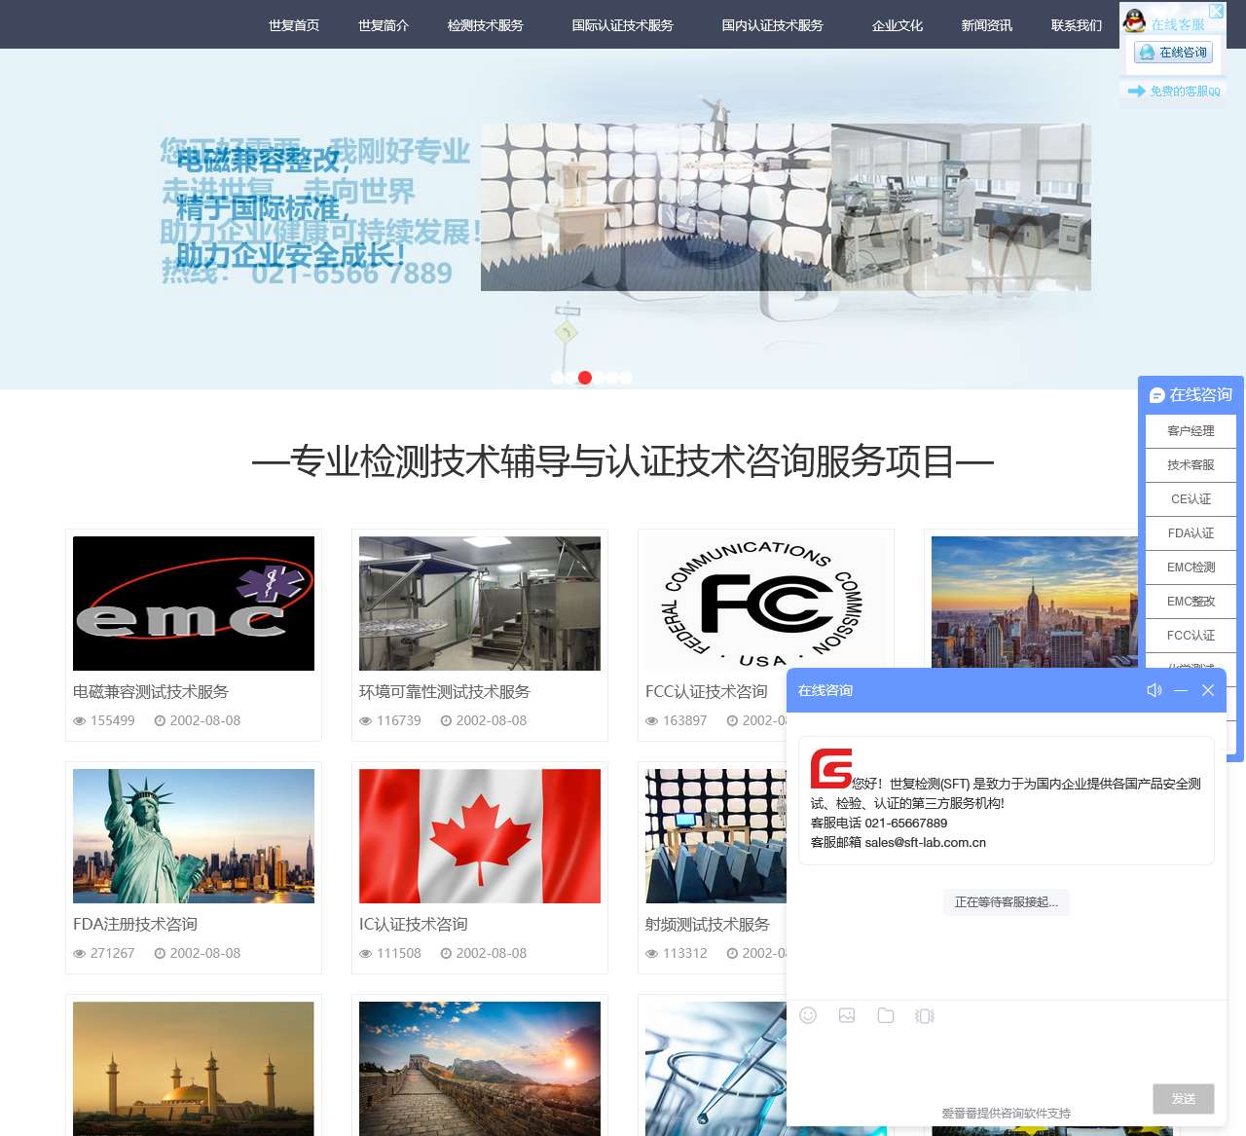Screen dimensions: 1246x1136
Task: Open 环境可靠性测试技术服务 title link
Action: pyautogui.click(x=445, y=692)
